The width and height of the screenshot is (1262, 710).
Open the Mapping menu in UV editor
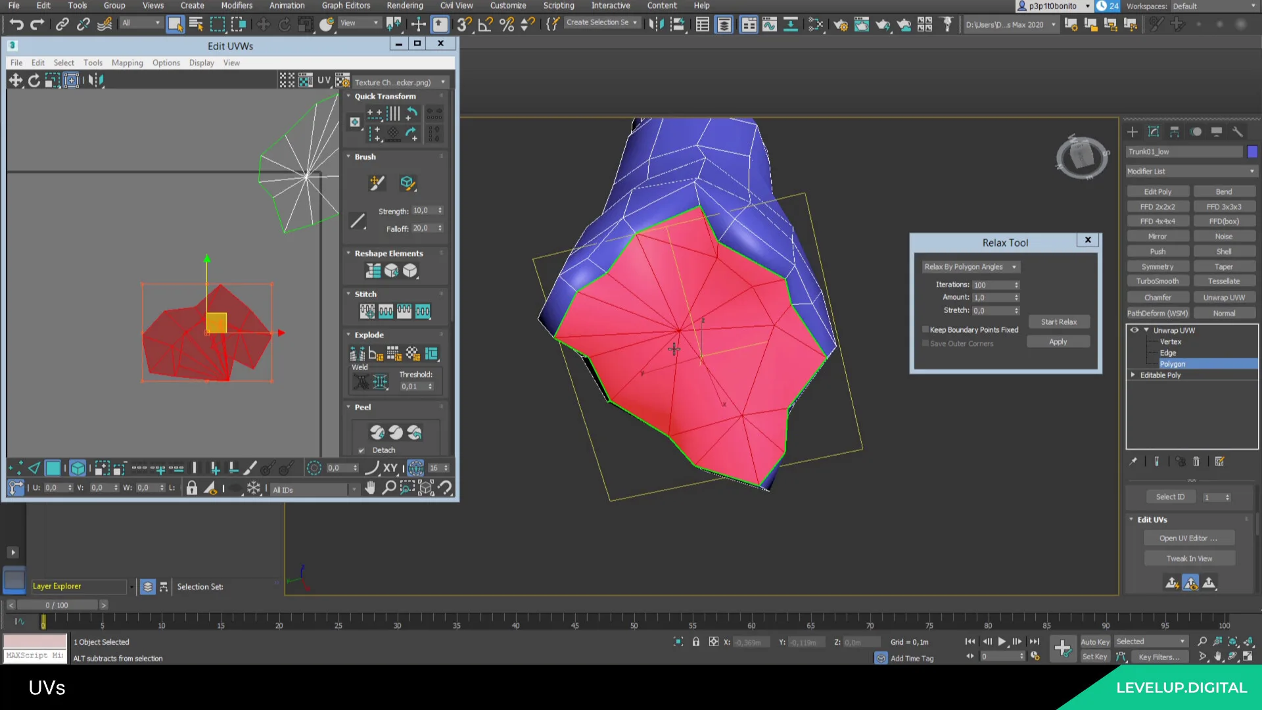127,62
